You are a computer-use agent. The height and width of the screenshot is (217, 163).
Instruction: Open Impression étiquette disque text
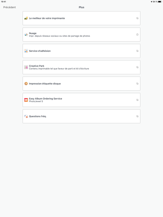pos(45,84)
